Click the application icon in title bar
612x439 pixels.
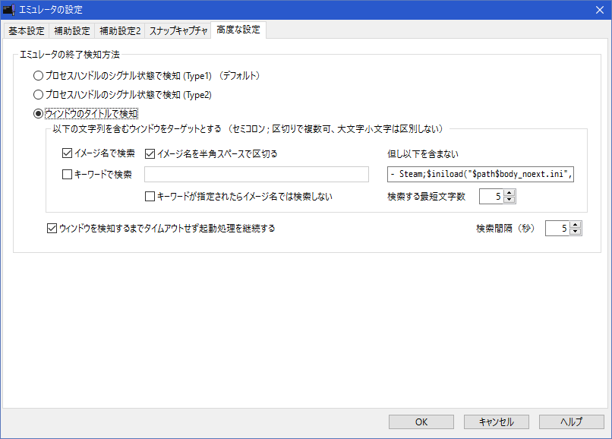pyautogui.click(x=8, y=10)
